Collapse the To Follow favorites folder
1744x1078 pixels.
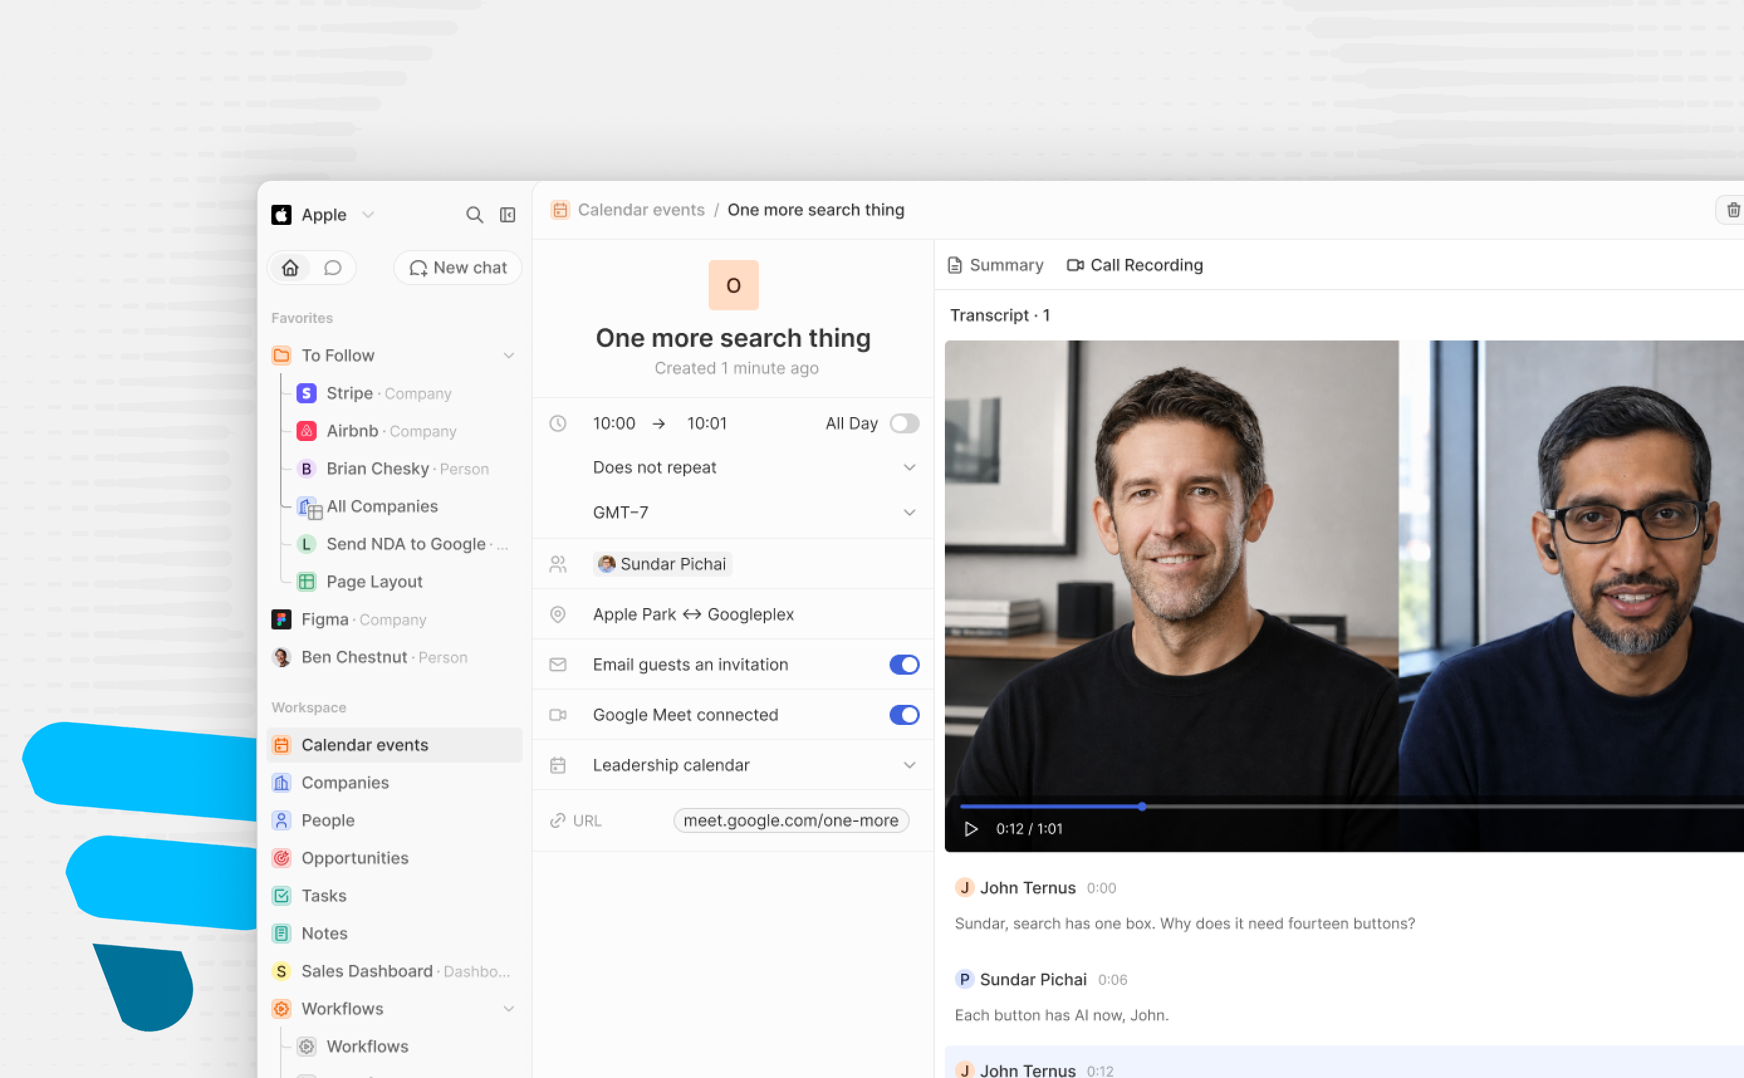[x=508, y=355]
